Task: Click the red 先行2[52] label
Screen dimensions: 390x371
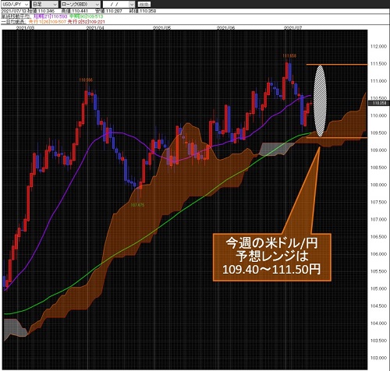Action: 86,22
